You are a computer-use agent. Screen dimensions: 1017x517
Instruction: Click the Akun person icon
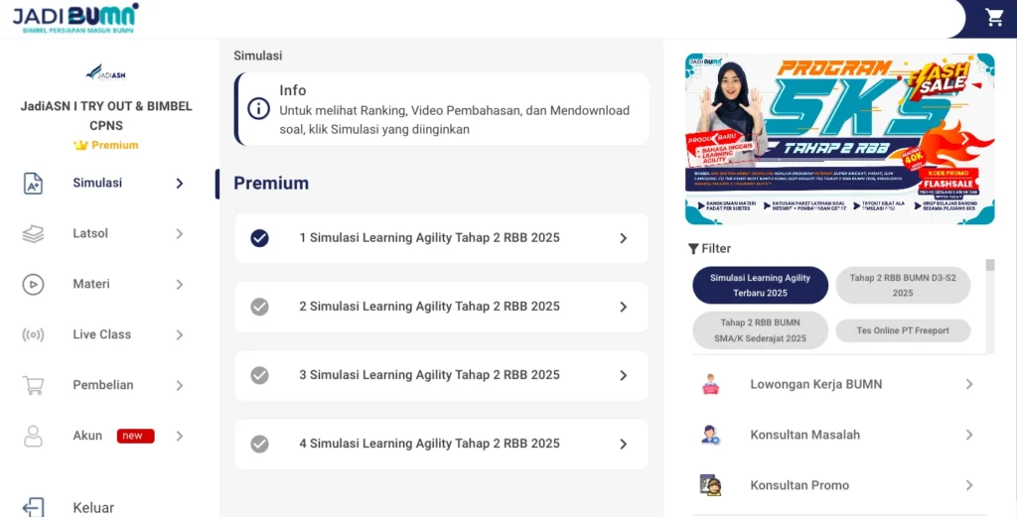point(33,436)
